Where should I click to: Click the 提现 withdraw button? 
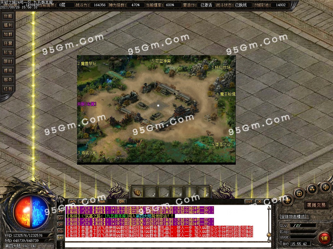8,71
